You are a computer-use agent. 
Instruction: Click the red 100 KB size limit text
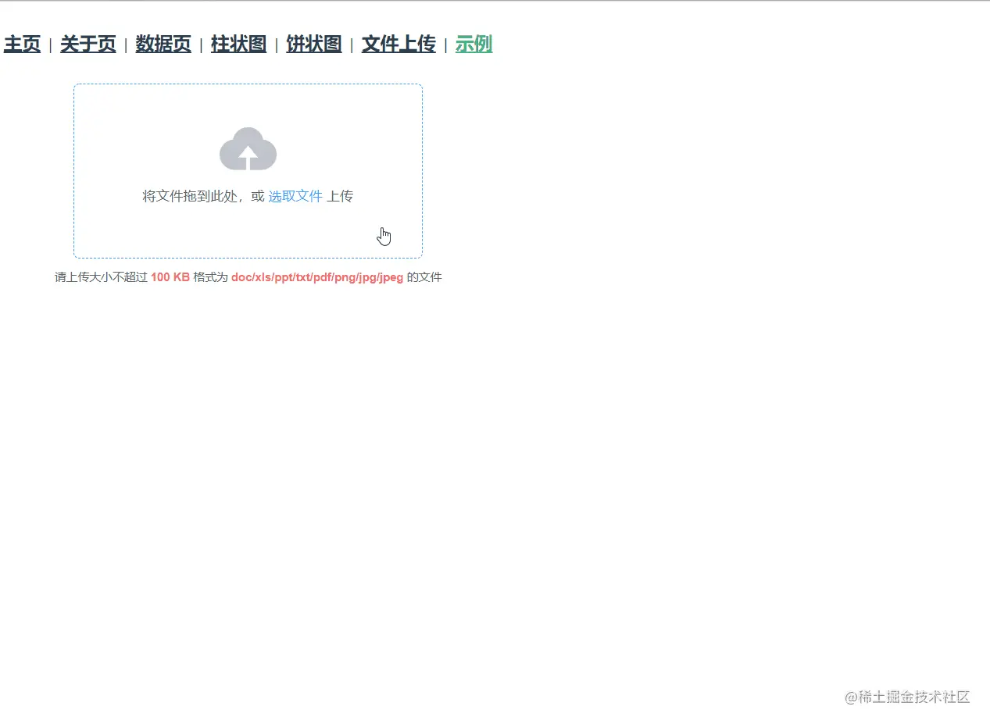[170, 277]
